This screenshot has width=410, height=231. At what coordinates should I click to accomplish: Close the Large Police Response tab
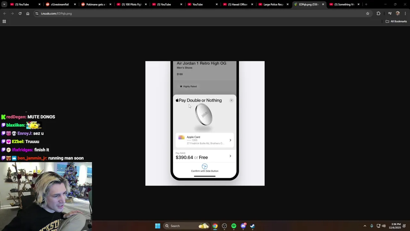(x=288, y=4)
